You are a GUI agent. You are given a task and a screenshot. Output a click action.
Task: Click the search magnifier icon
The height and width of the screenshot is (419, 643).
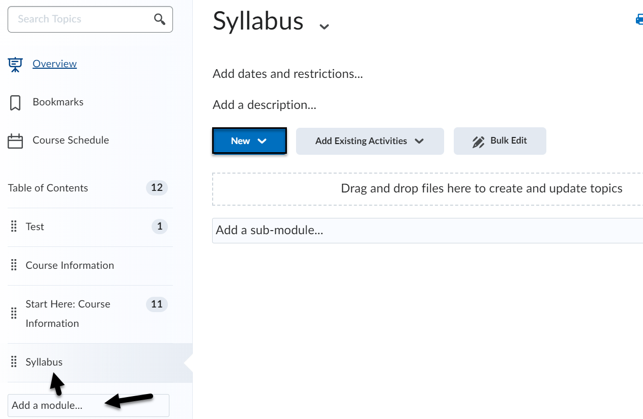(x=160, y=19)
